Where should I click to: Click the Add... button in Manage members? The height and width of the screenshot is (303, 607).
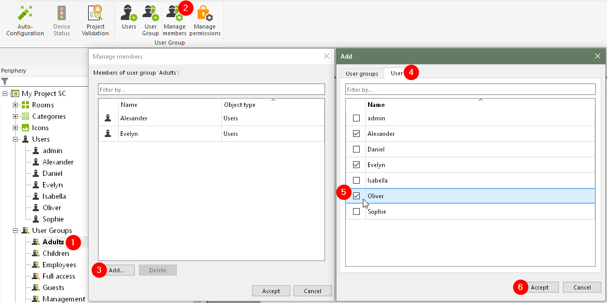point(116,270)
